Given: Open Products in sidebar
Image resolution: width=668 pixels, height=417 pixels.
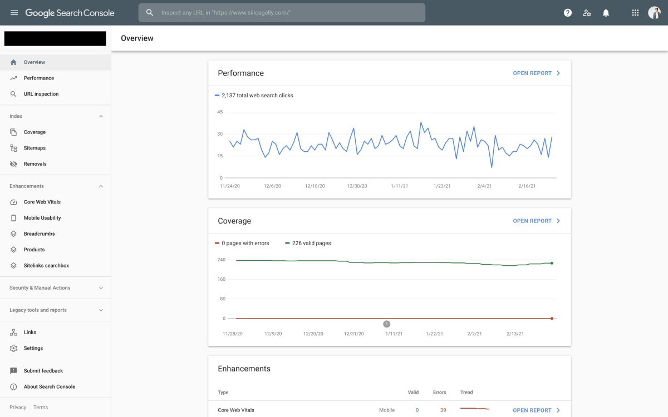Looking at the screenshot, I should [x=56, y=250].
